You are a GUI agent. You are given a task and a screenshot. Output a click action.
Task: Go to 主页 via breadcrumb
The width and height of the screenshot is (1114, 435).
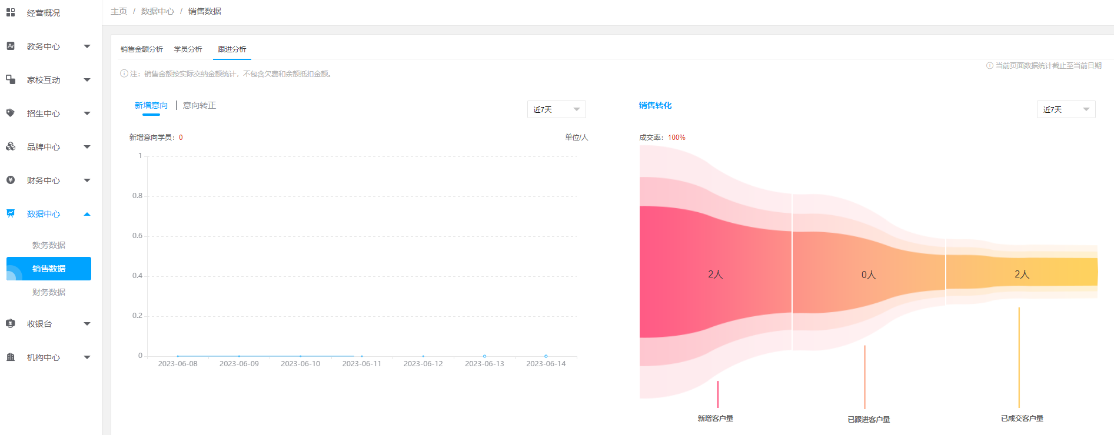click(119, 11)
